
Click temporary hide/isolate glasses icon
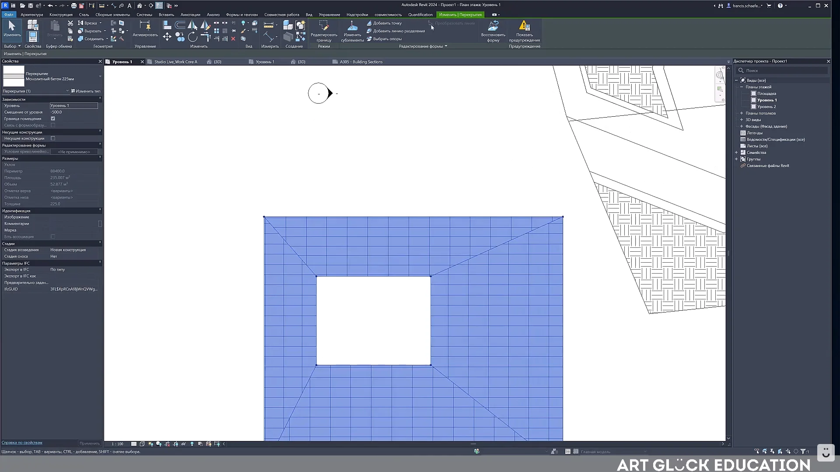tap(184, 444)
